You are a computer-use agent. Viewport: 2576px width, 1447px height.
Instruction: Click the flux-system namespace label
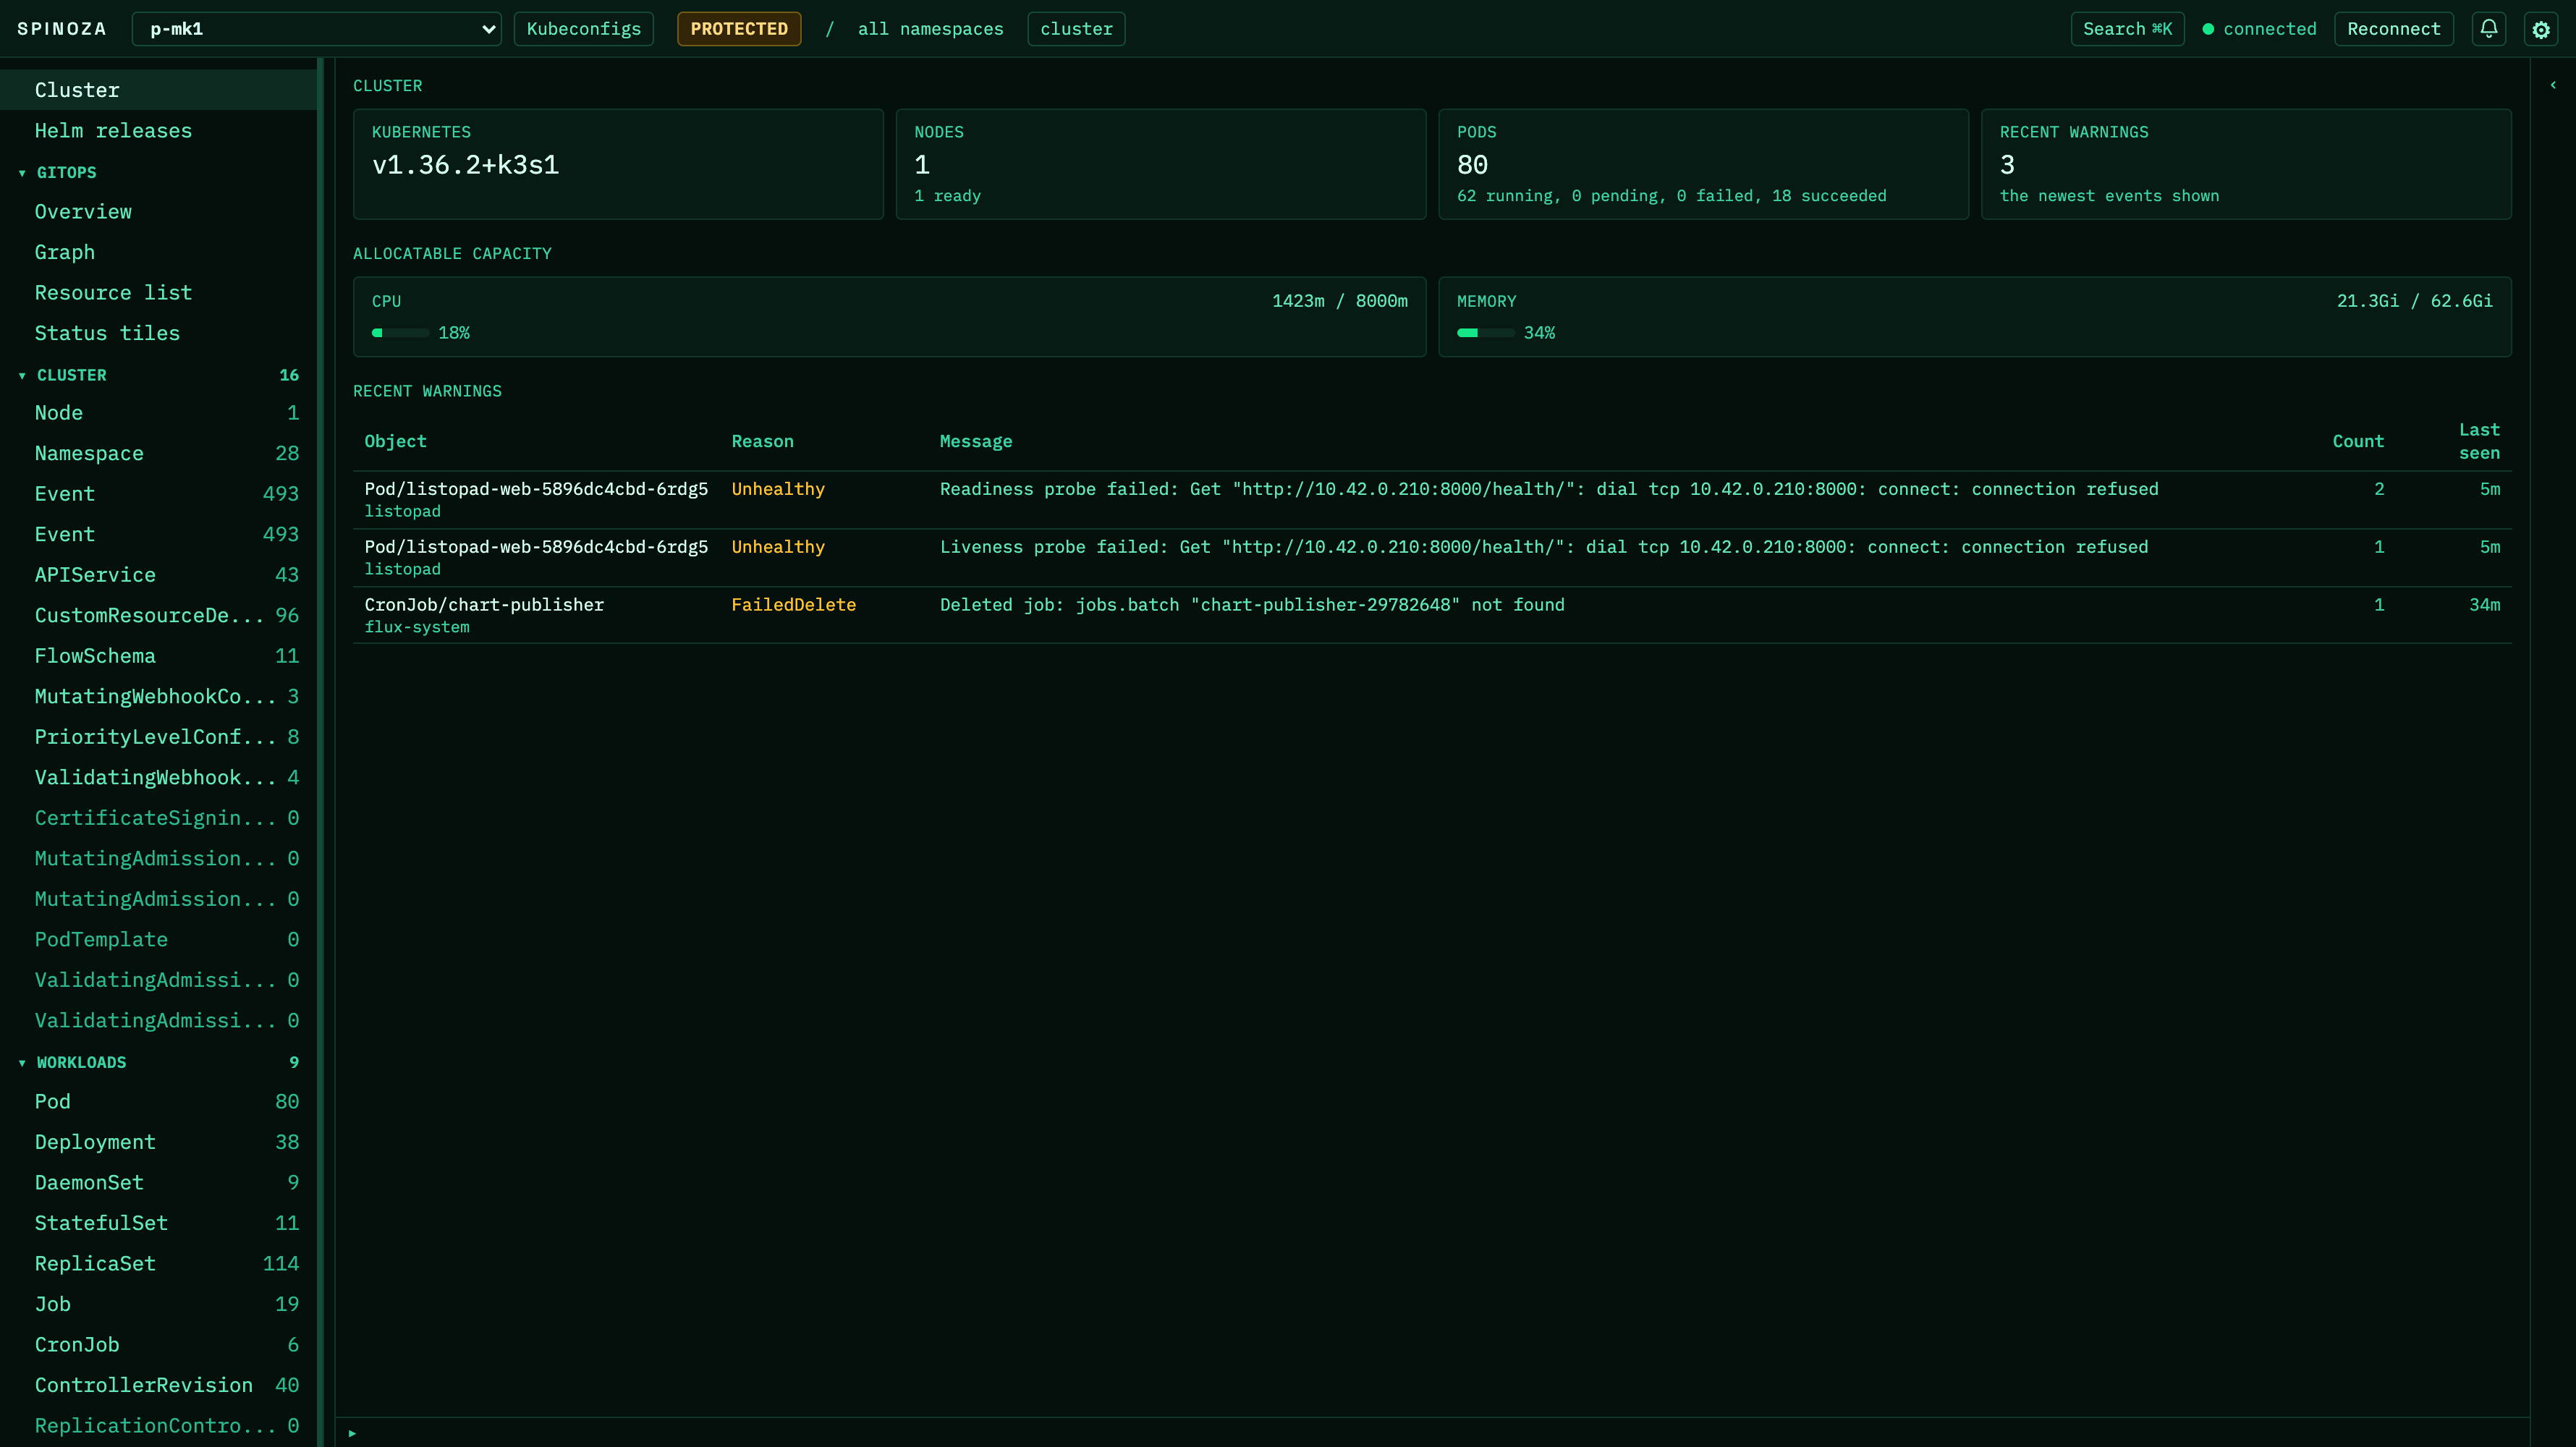click(416, 627)
